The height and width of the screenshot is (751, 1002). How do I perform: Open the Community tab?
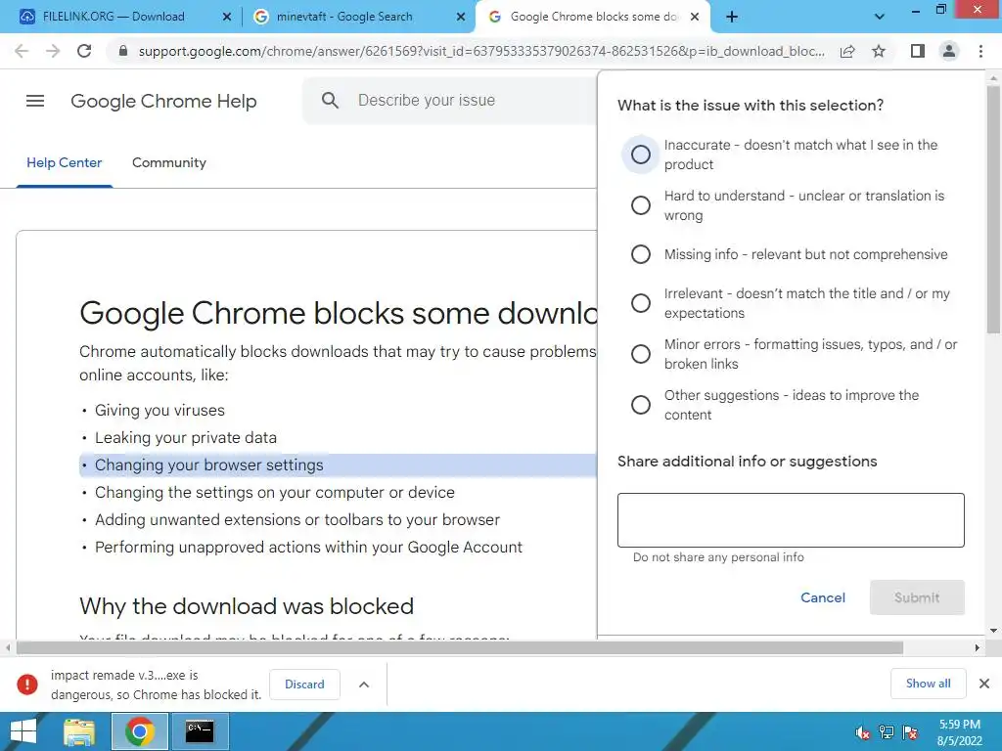click(169, 163)
